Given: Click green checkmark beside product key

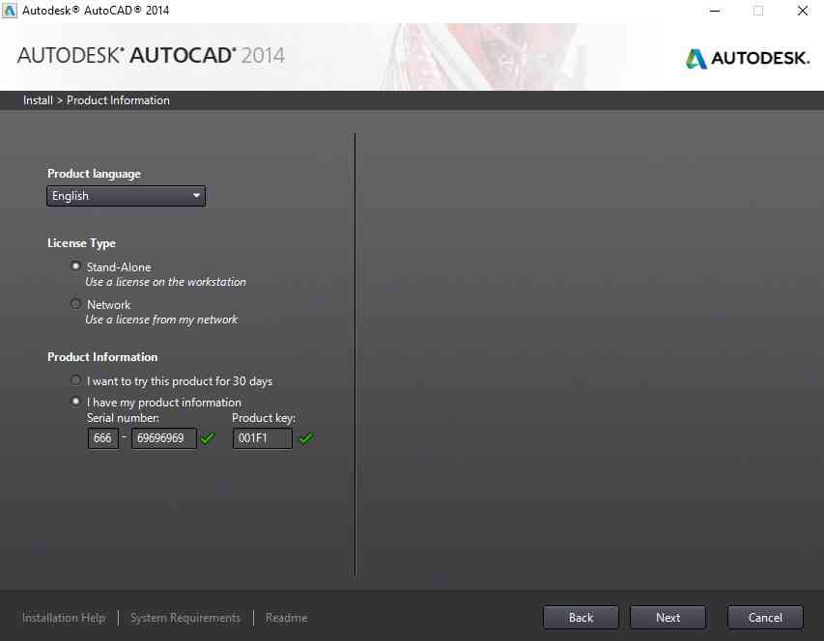Looking at the screenshot, I should pos(305,438).
